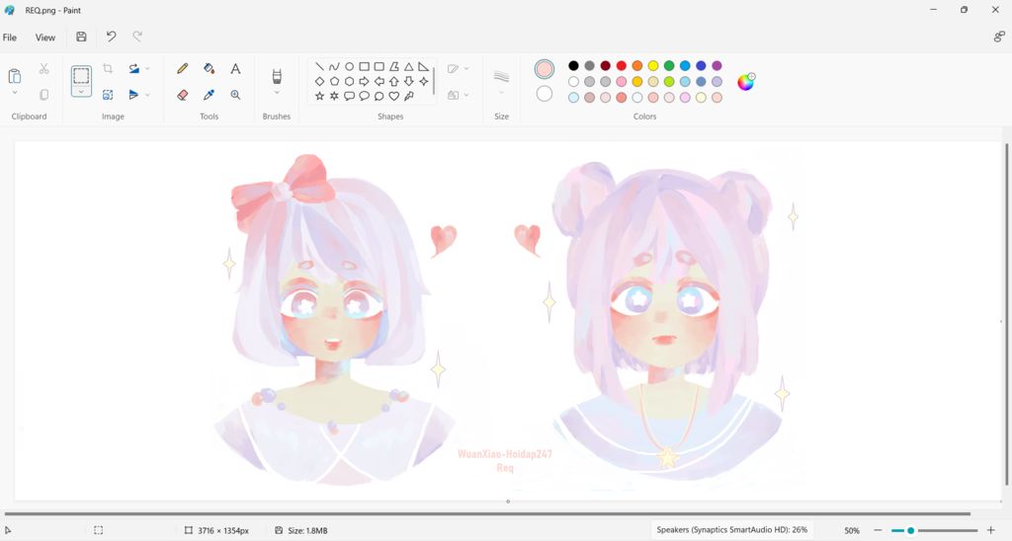The height and width of the screenshot is (541, 1012).
Task: Open the View menu
Action: 45,38
